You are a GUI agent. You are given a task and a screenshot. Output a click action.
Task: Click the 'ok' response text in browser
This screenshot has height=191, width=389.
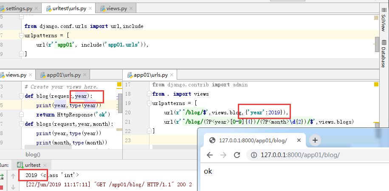point(208,171)
